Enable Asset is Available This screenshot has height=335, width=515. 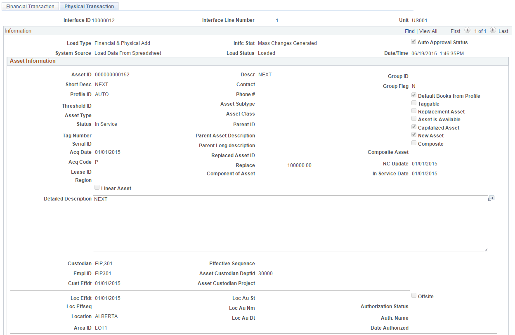(x=414, y=118)
